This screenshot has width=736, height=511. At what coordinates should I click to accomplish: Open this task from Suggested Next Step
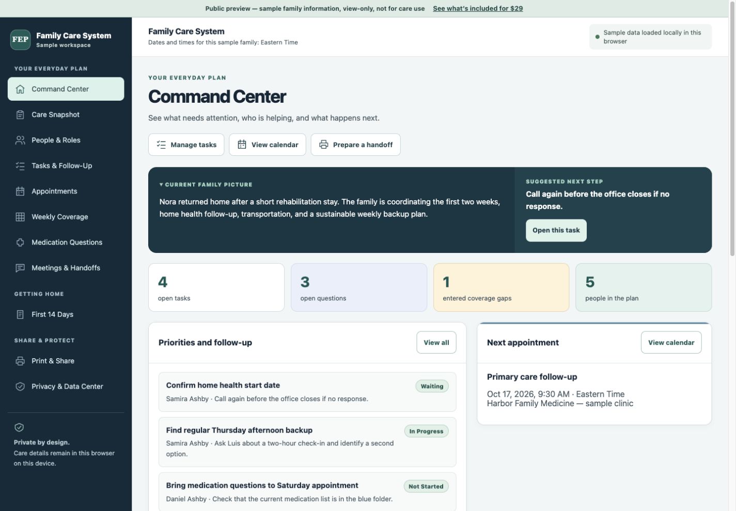(x=556, y=230)
